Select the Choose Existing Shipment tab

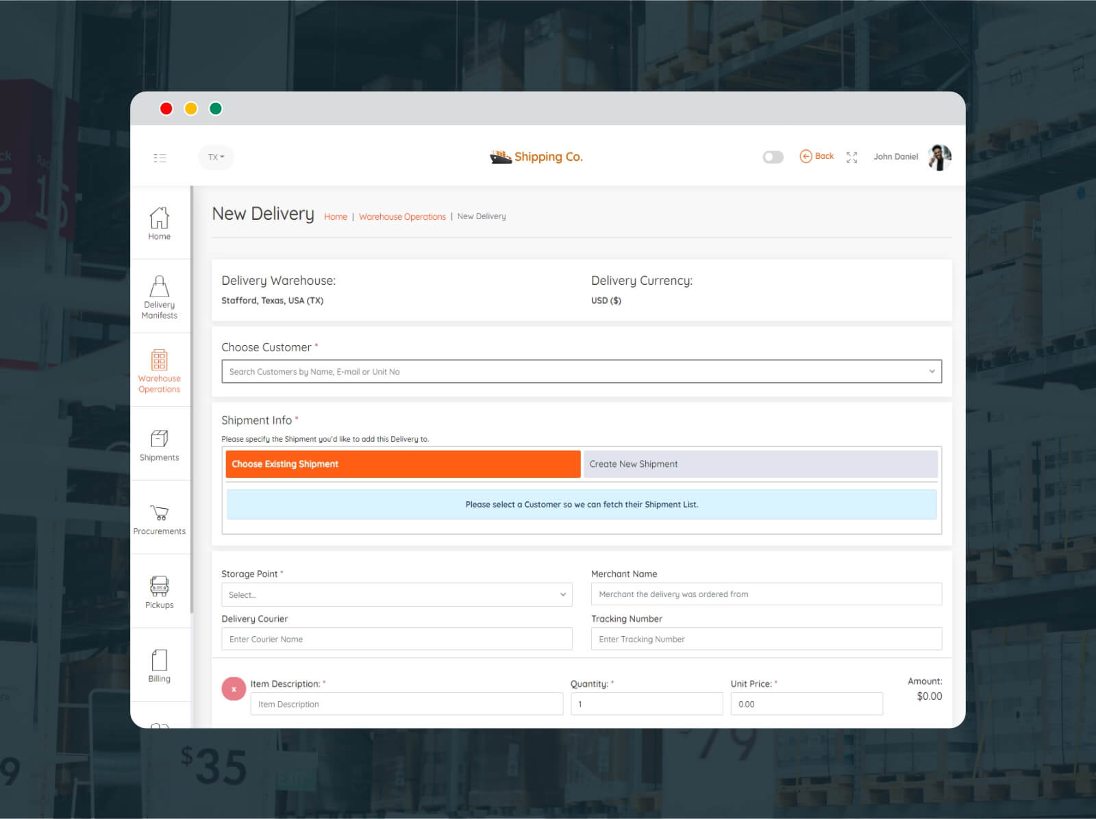(x=403, y=464)
